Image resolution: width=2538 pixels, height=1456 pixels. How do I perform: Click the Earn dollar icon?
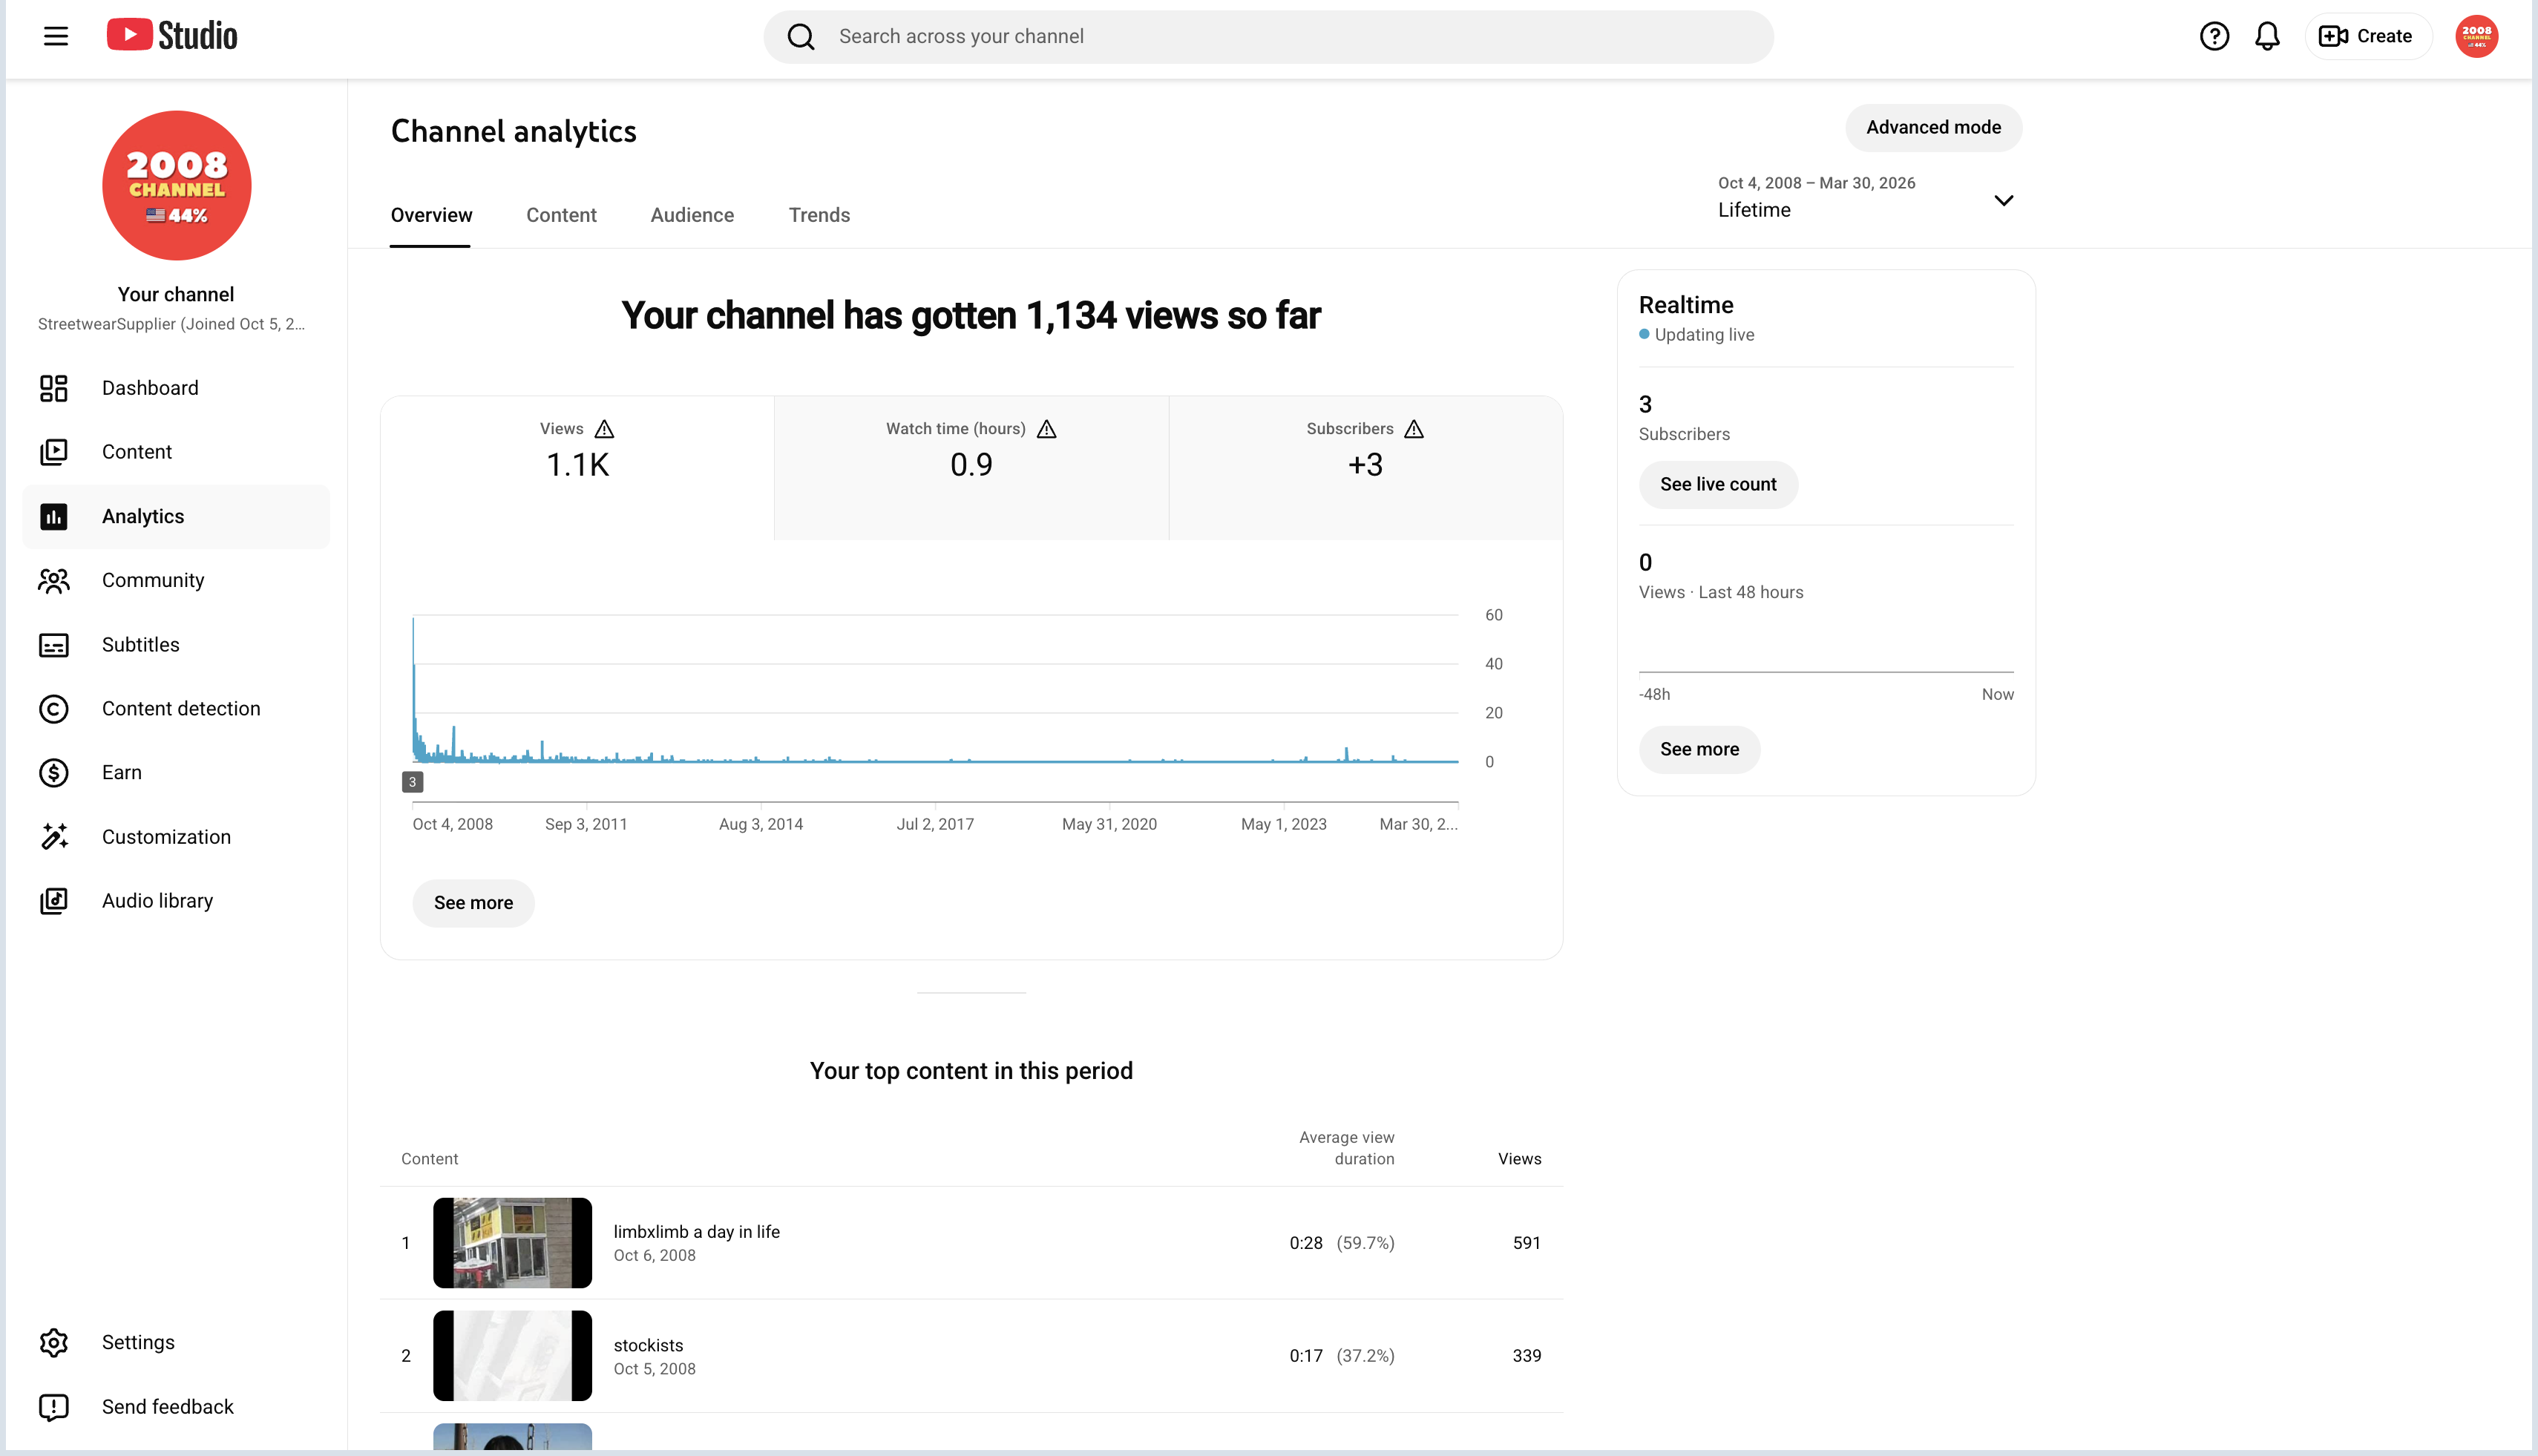tap(54, 773)
